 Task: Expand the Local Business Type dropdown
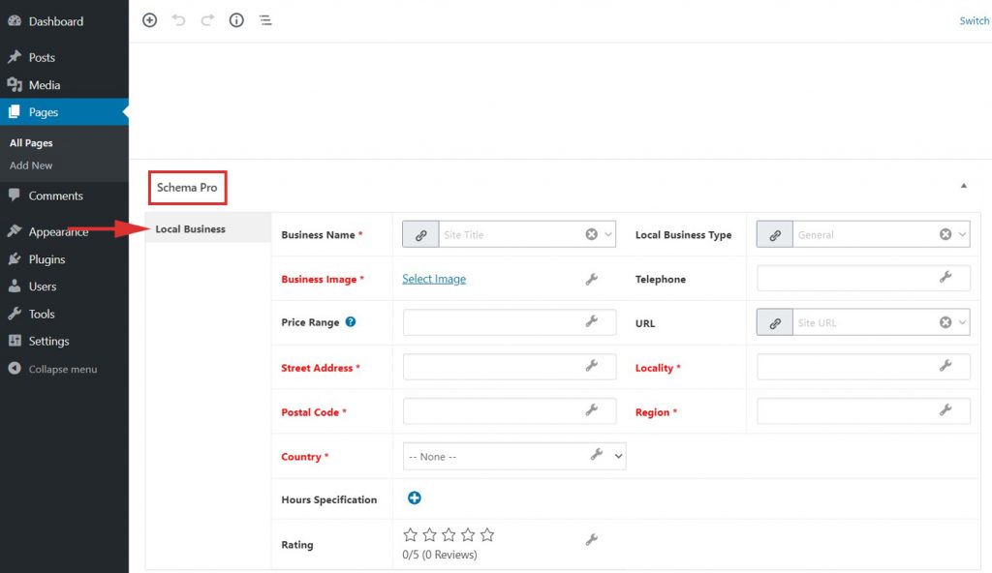coord(961,234)
